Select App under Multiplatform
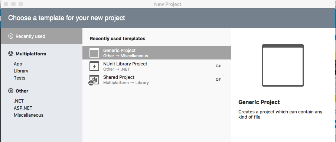 (x=18, y=64)
